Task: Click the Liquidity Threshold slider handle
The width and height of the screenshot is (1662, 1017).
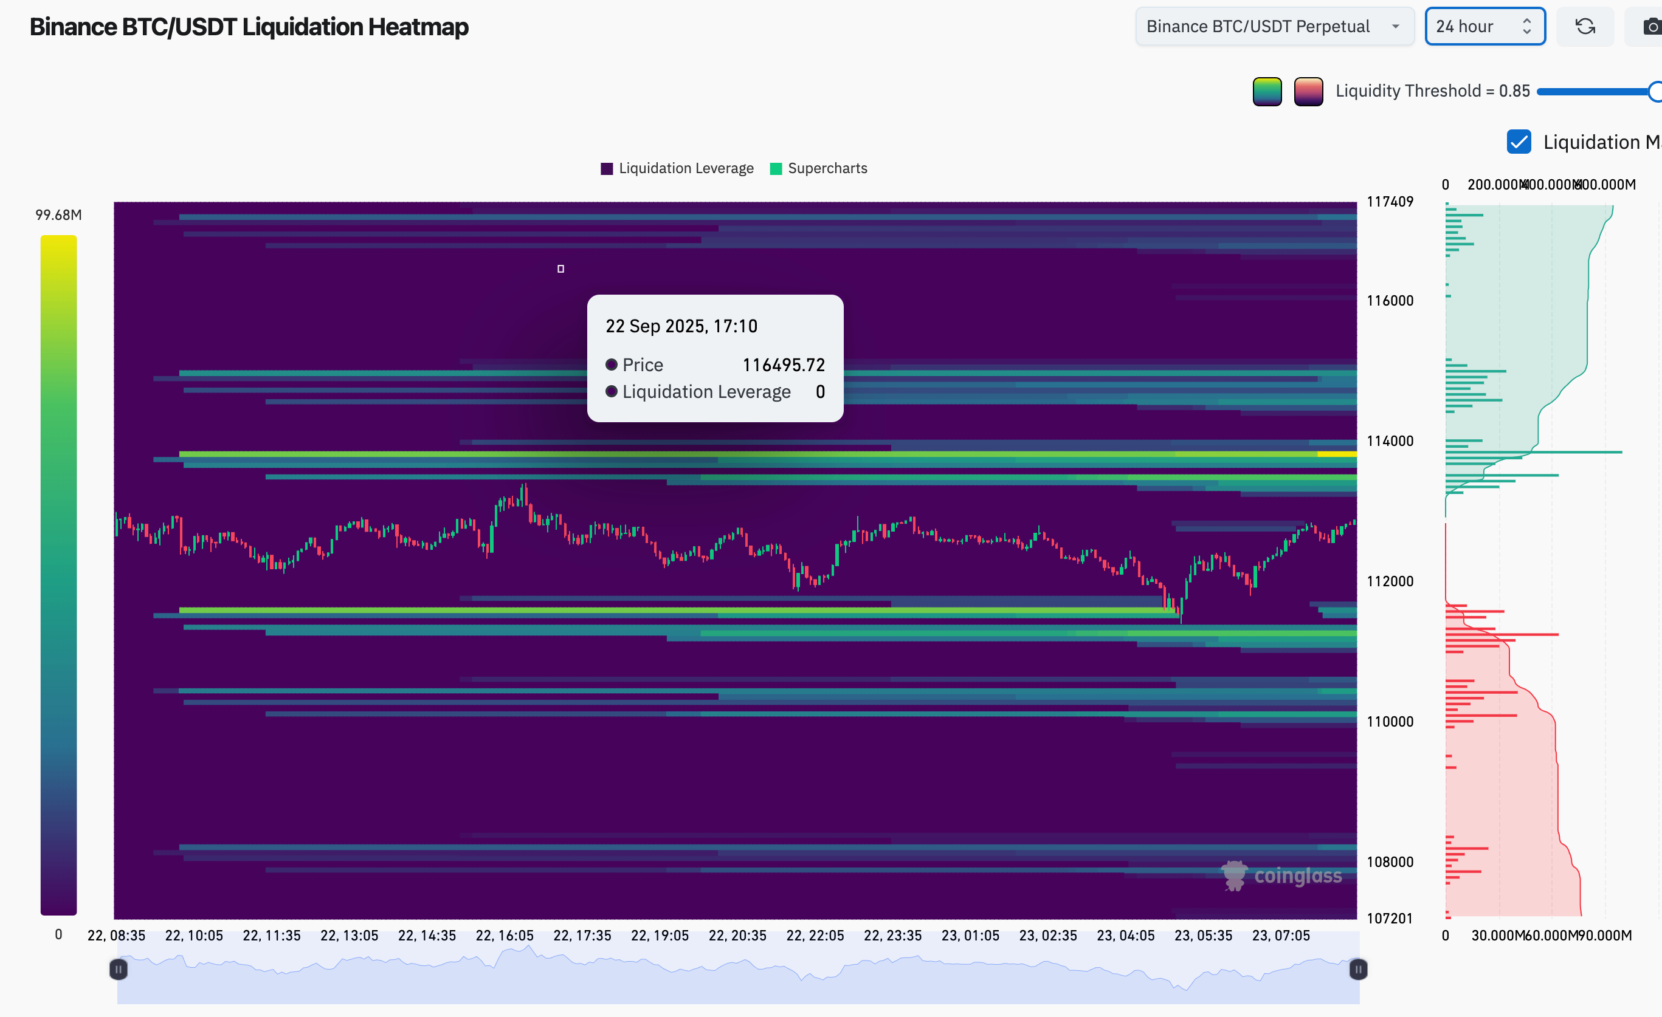Action: (x=1655, y=92)
